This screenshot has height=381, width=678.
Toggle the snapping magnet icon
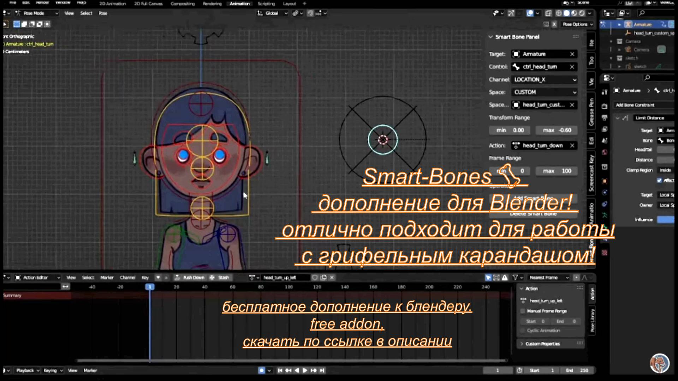[310, 13]
